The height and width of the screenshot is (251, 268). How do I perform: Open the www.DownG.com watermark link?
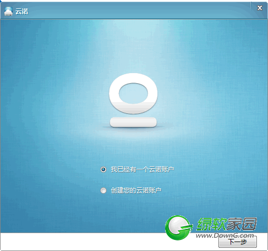225,235
